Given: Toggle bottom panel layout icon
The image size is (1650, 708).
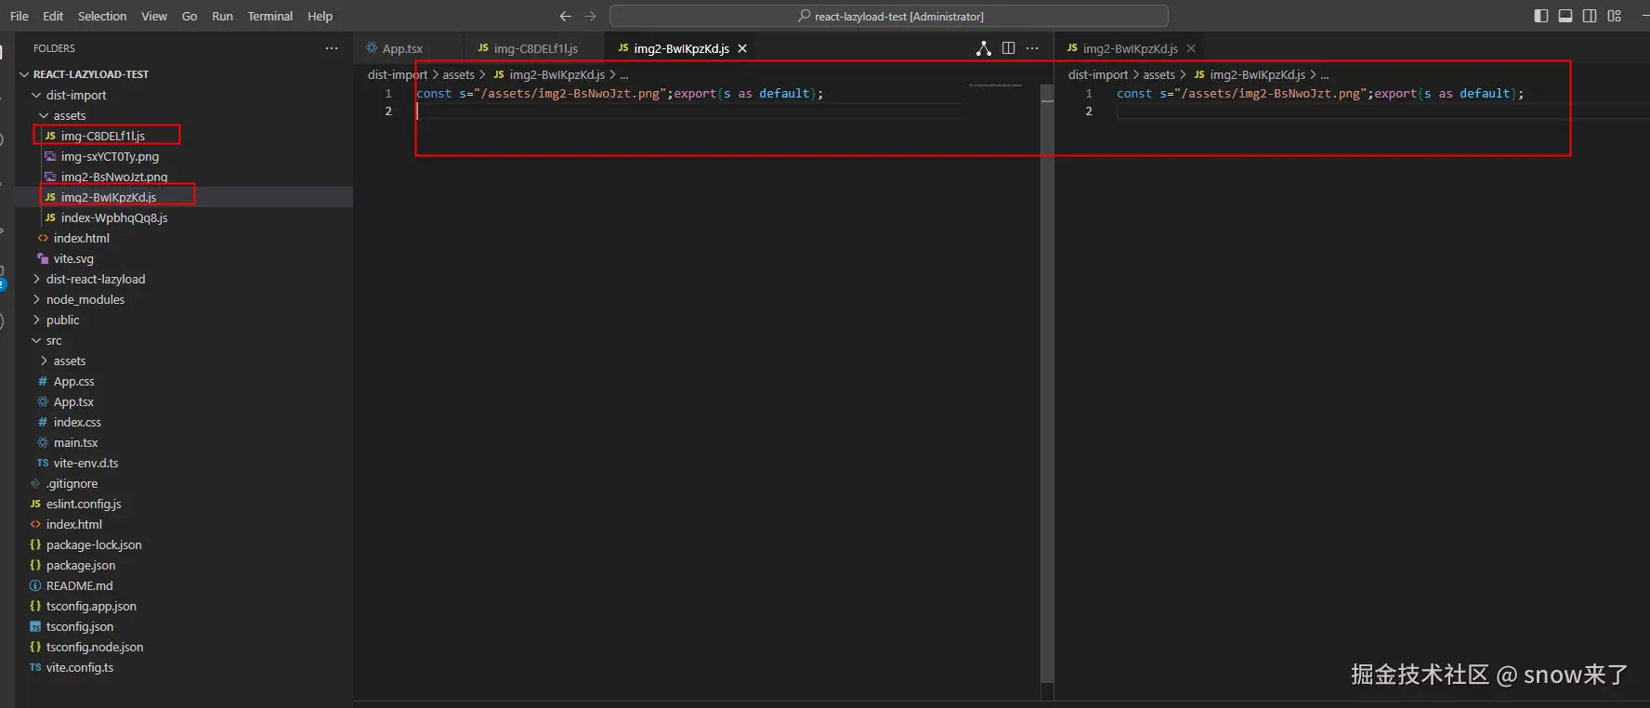Looking at the screenshot, I should tap(1565, 16).
